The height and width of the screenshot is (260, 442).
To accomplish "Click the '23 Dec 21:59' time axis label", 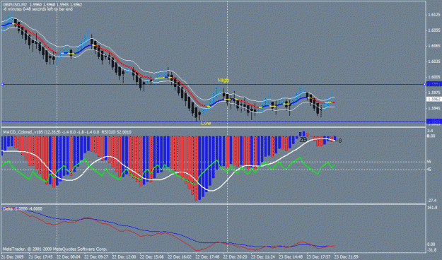I will pos(347,257).
